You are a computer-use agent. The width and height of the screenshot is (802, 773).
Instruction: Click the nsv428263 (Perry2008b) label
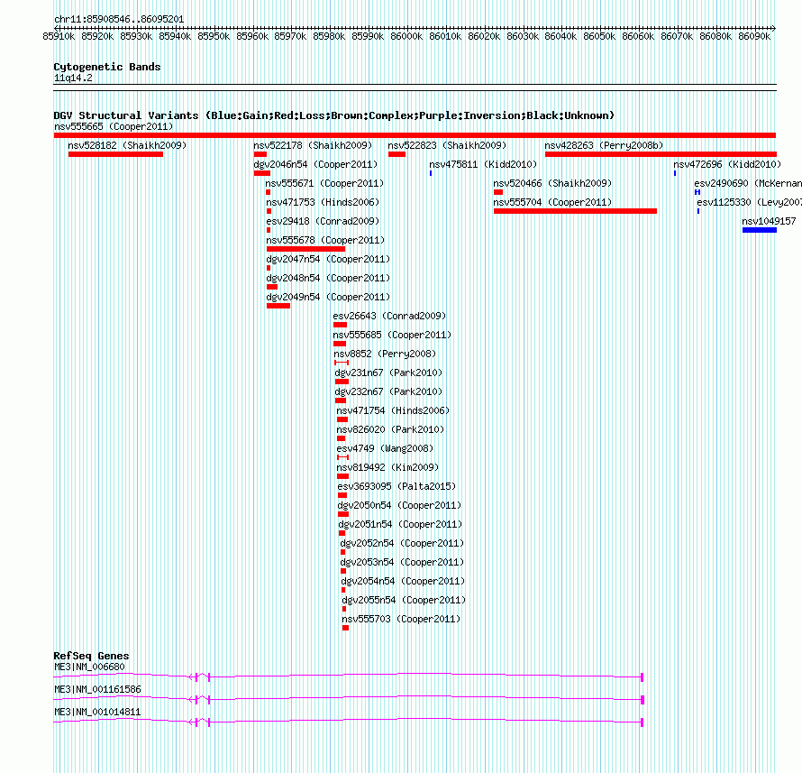tap(604, 145)
